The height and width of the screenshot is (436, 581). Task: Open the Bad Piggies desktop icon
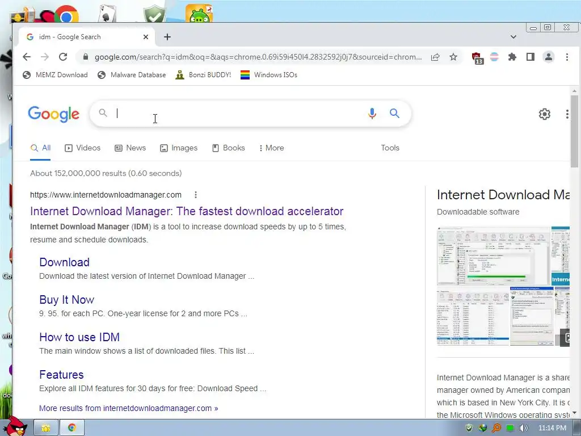pyautogui.click(x=199, y=14)
